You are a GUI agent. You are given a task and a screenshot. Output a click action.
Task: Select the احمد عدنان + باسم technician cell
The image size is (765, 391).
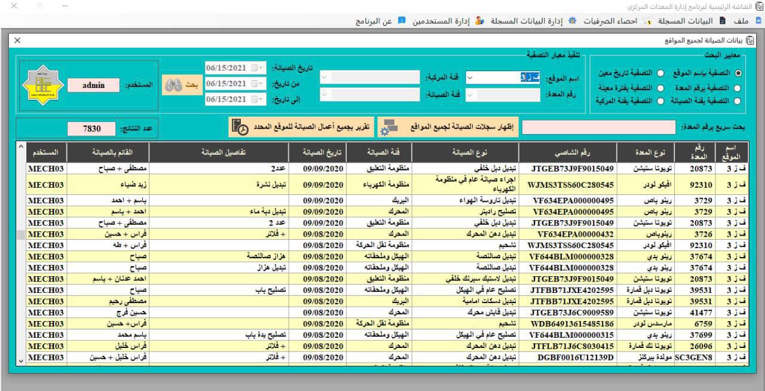(108, 279)
